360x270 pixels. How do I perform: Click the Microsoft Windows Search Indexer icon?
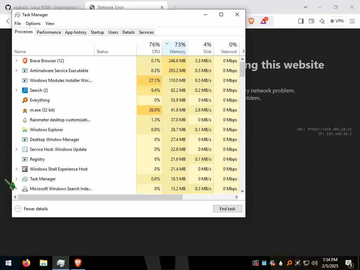point(25,189)
